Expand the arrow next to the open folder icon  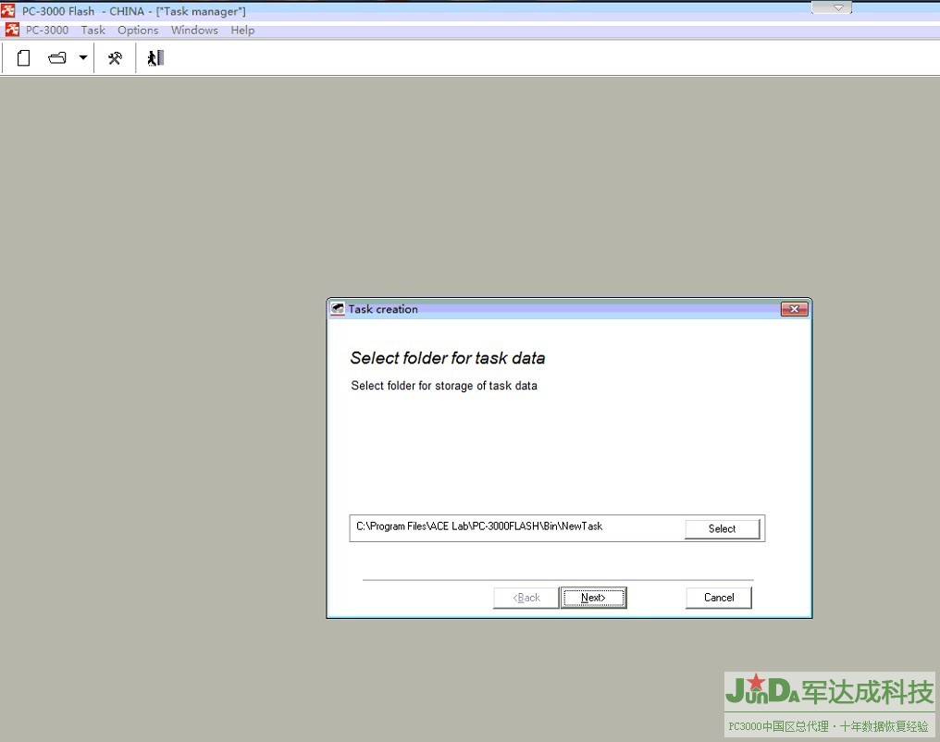click(x=82, y=58)
